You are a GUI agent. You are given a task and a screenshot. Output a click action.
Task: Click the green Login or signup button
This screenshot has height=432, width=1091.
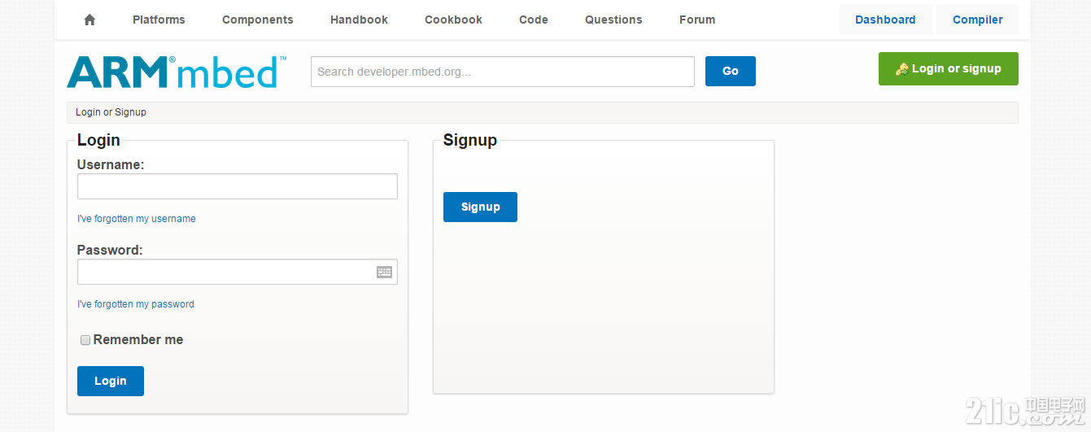tap(949, 69)
